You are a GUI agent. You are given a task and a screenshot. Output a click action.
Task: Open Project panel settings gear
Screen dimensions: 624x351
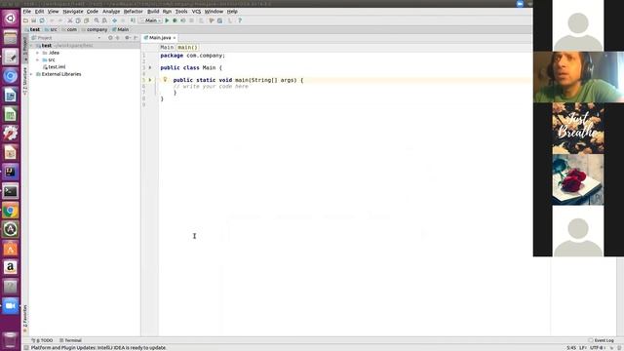tap(127, 38)
